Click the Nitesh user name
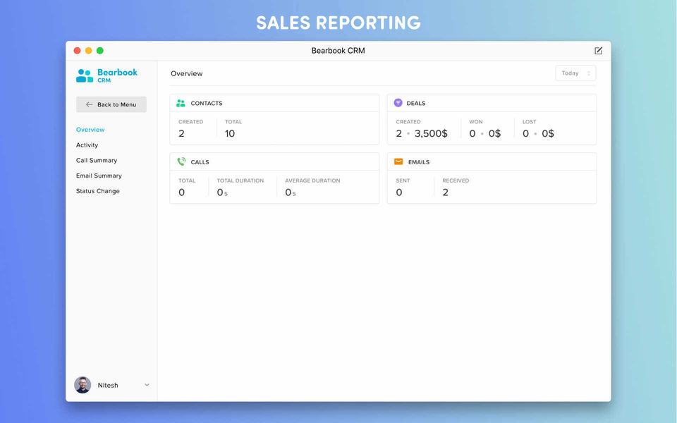The image size is (677, 423). (x=107, y=385)
